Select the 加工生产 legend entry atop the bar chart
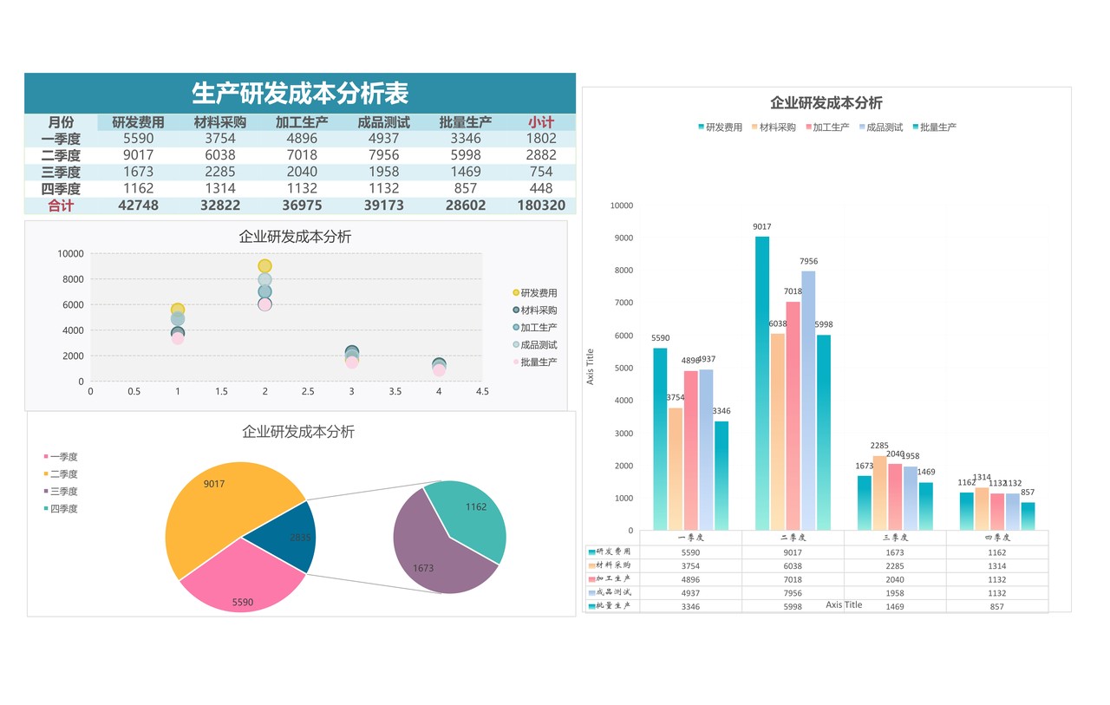 click(827, 127)
